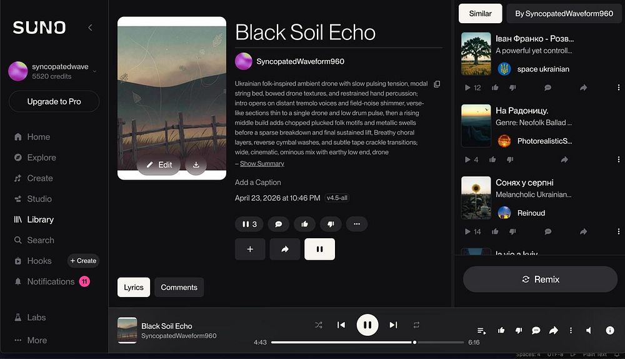Toggle repeat in the player bar
Image resolution: width=625 pixels, height=359 pixels.
416,325
